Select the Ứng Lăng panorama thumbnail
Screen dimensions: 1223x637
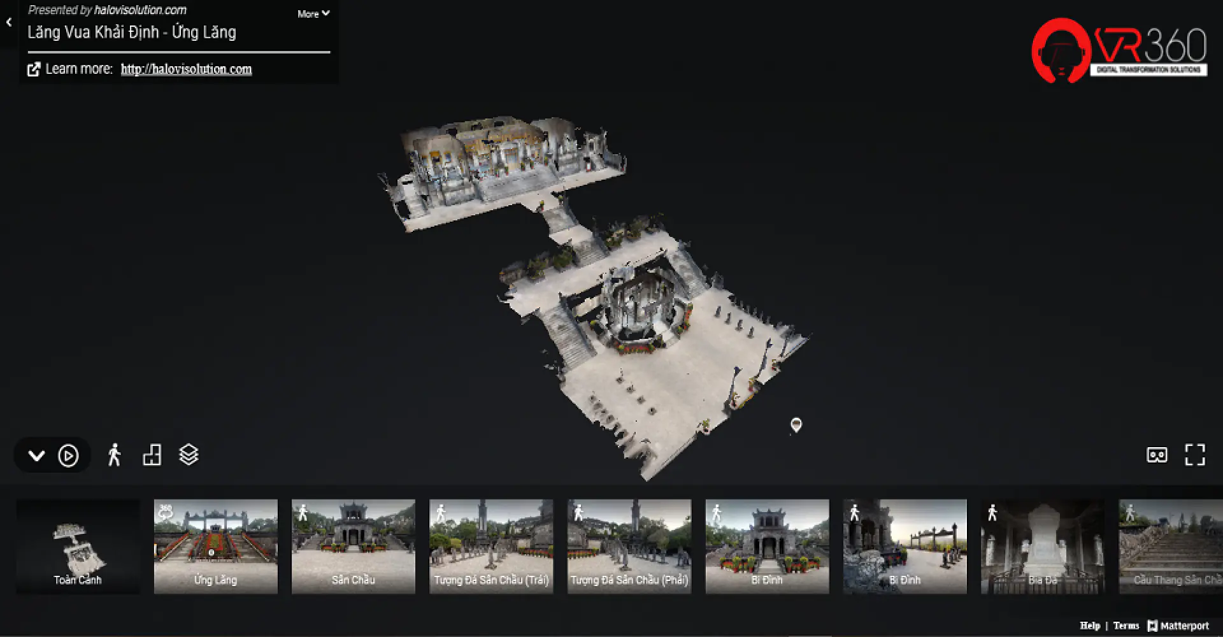(215, 547)
